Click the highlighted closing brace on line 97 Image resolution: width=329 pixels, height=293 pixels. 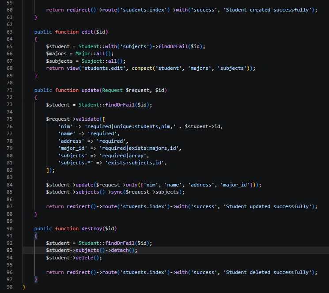tap(36, 280)
